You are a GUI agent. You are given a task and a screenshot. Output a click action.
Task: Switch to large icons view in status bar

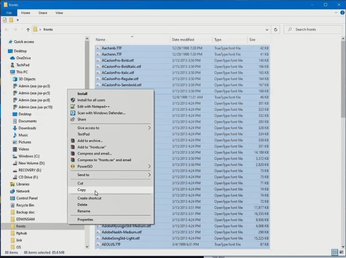pyautogui.click(x=341, y=253)
